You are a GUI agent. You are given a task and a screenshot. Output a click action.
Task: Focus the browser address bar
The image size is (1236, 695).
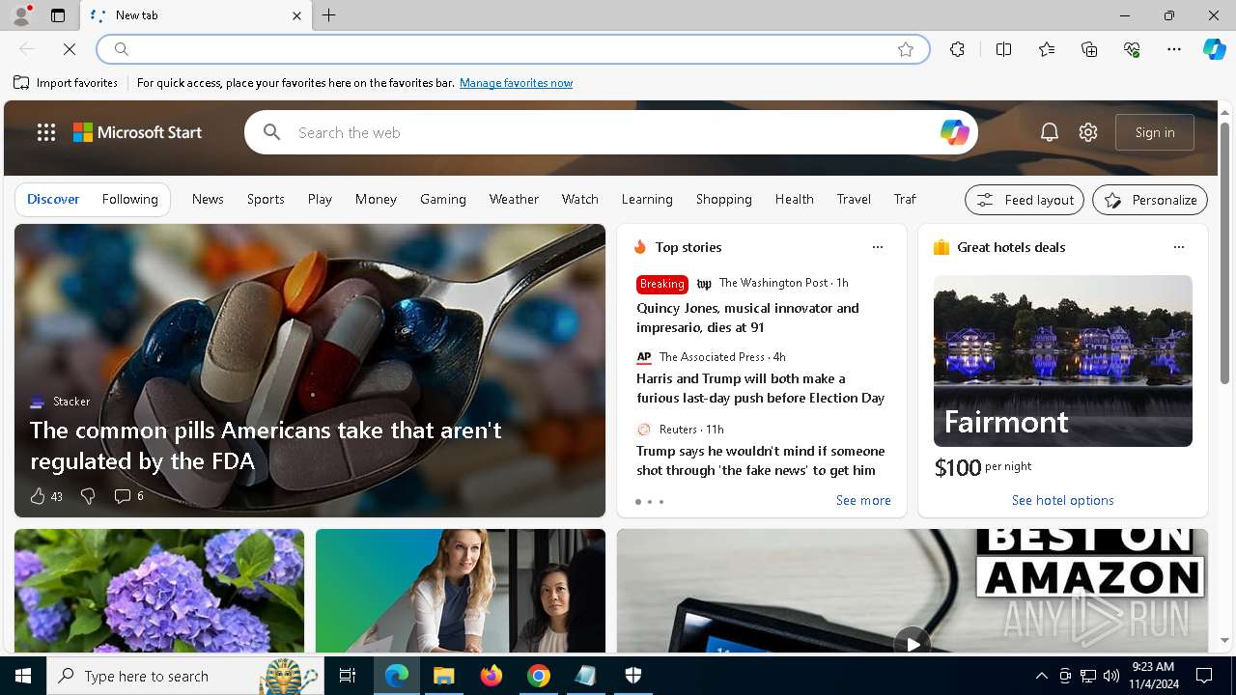512,49
